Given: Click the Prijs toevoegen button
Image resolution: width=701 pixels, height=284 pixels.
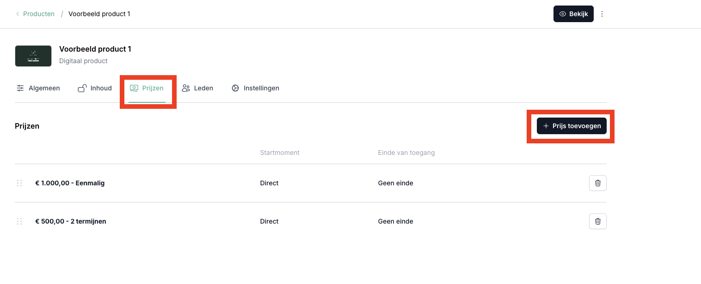Looking at the screenshot, I should click(x=572, y=126).
